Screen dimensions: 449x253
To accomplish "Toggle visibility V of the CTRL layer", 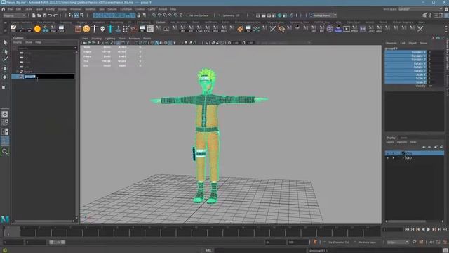I will coord(388,153).
